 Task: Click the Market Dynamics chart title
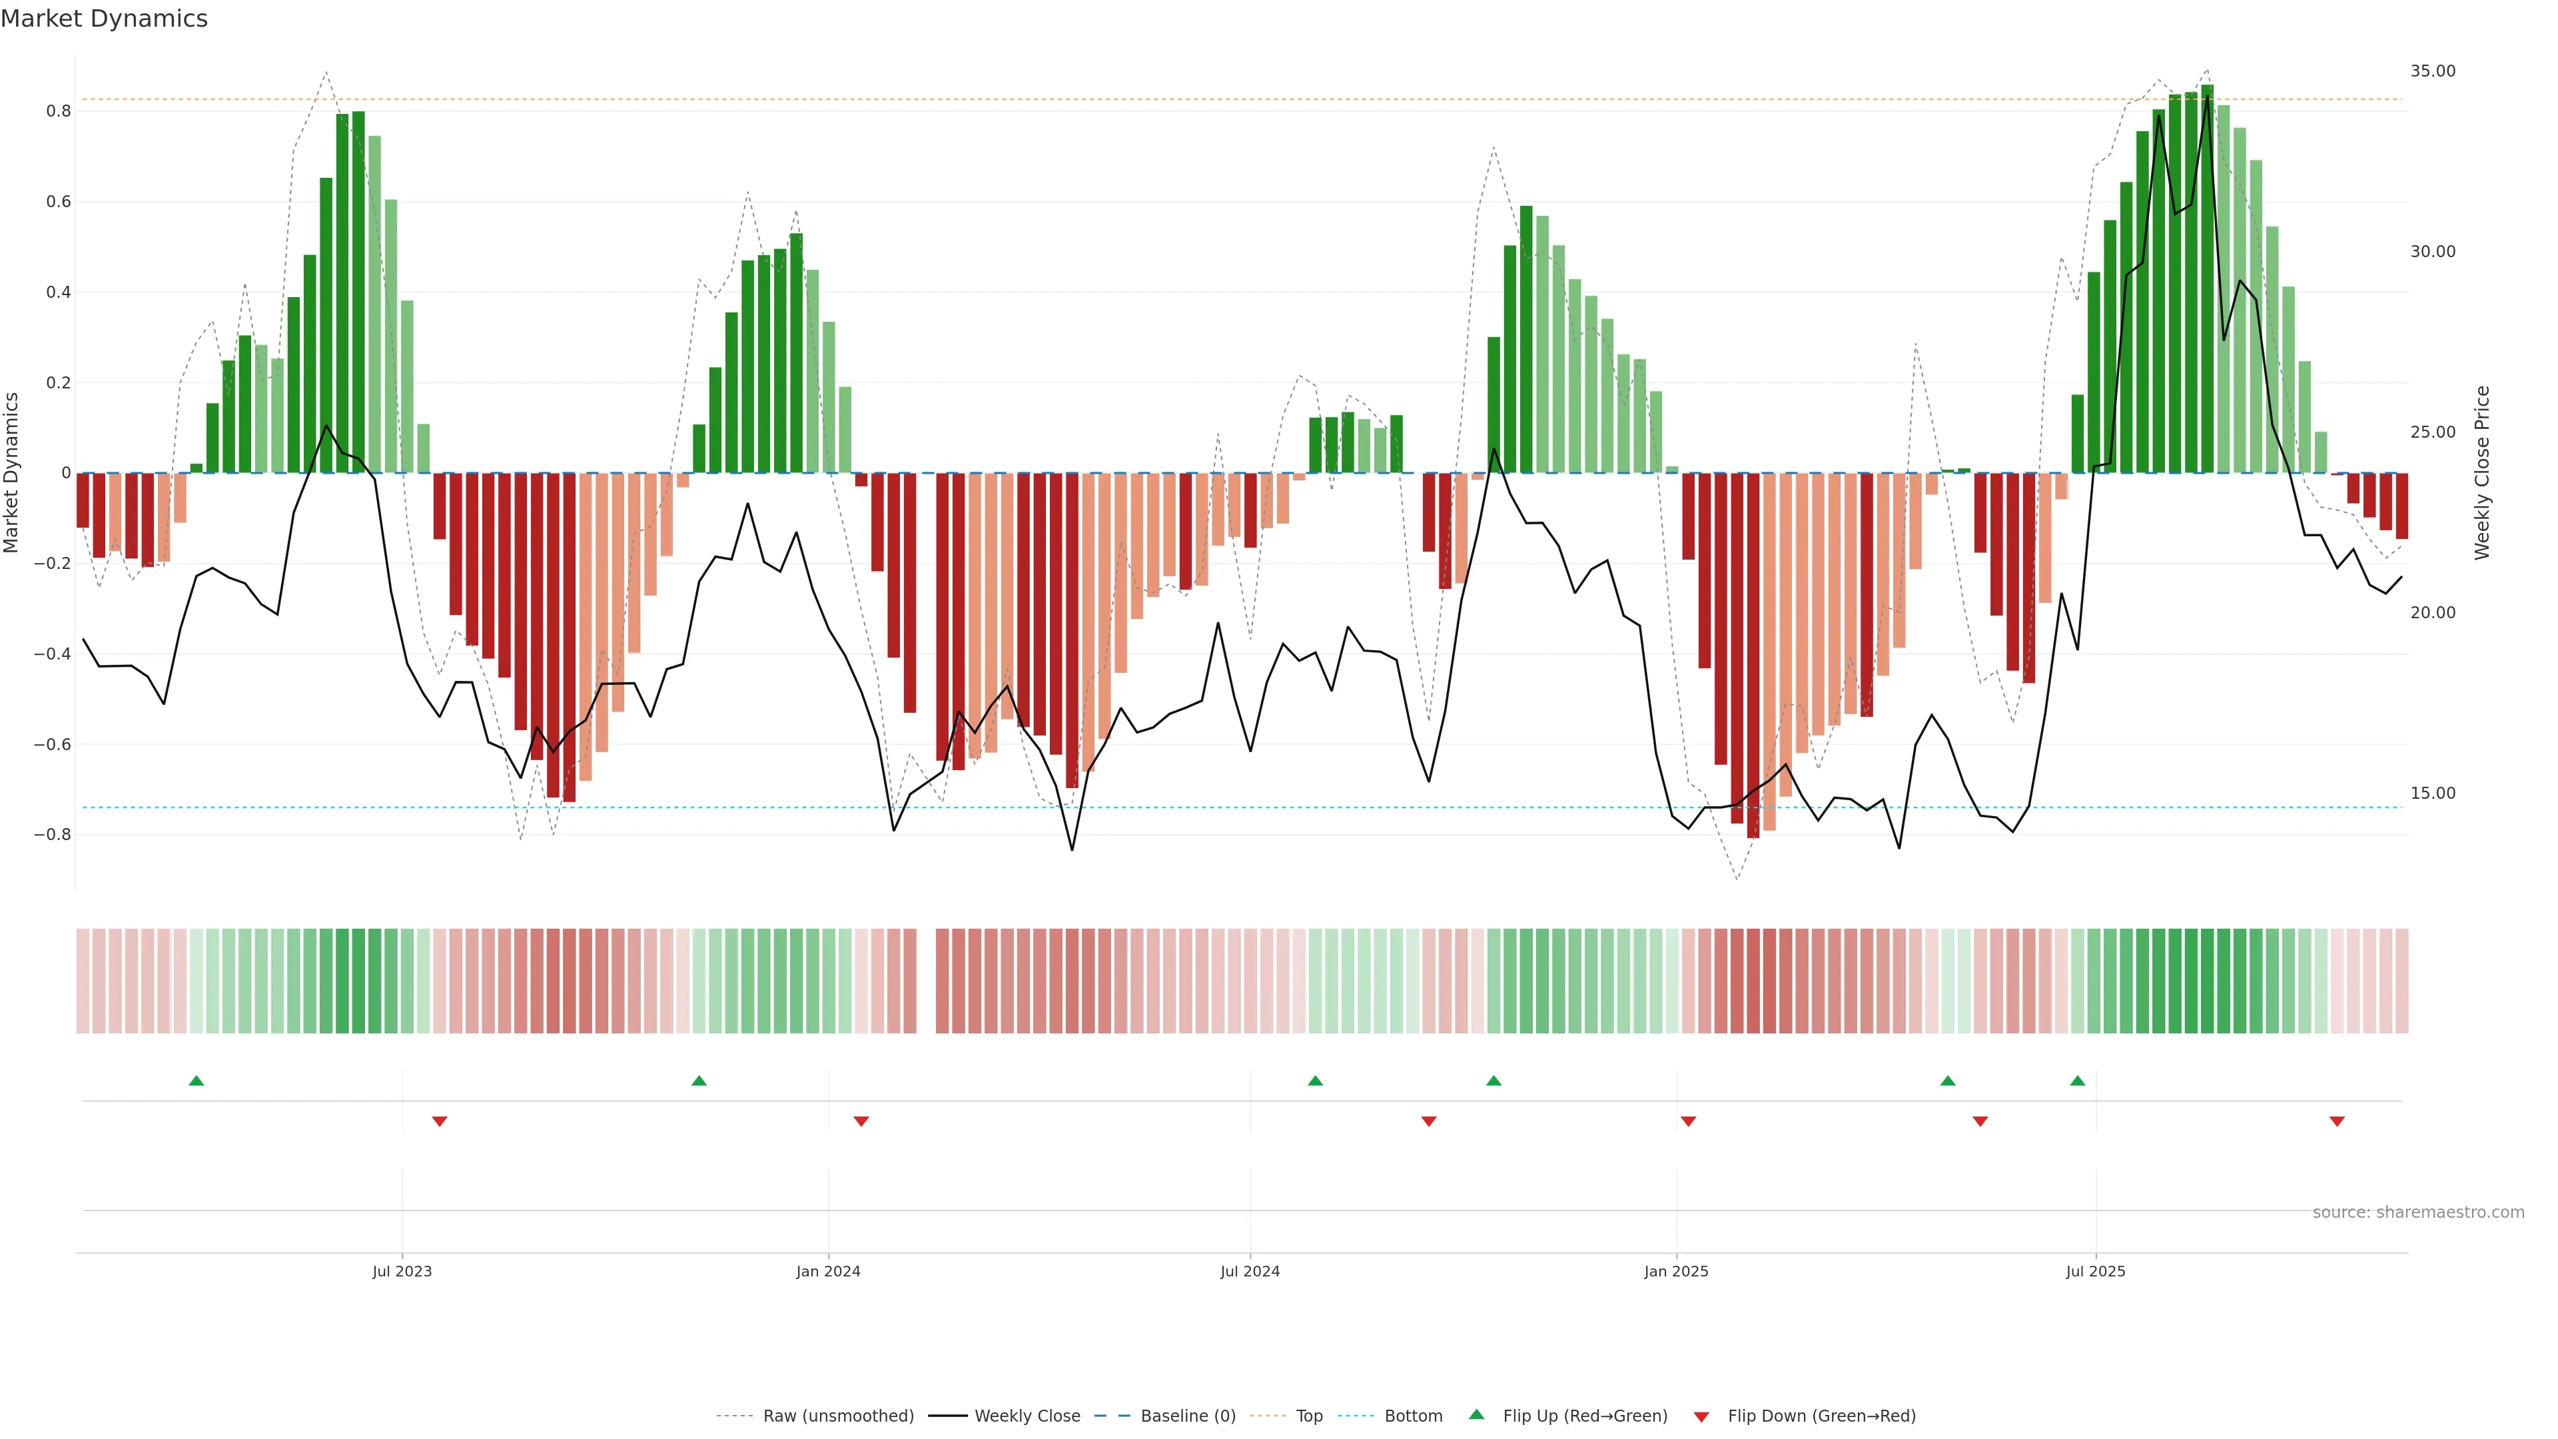click(105, 19)
